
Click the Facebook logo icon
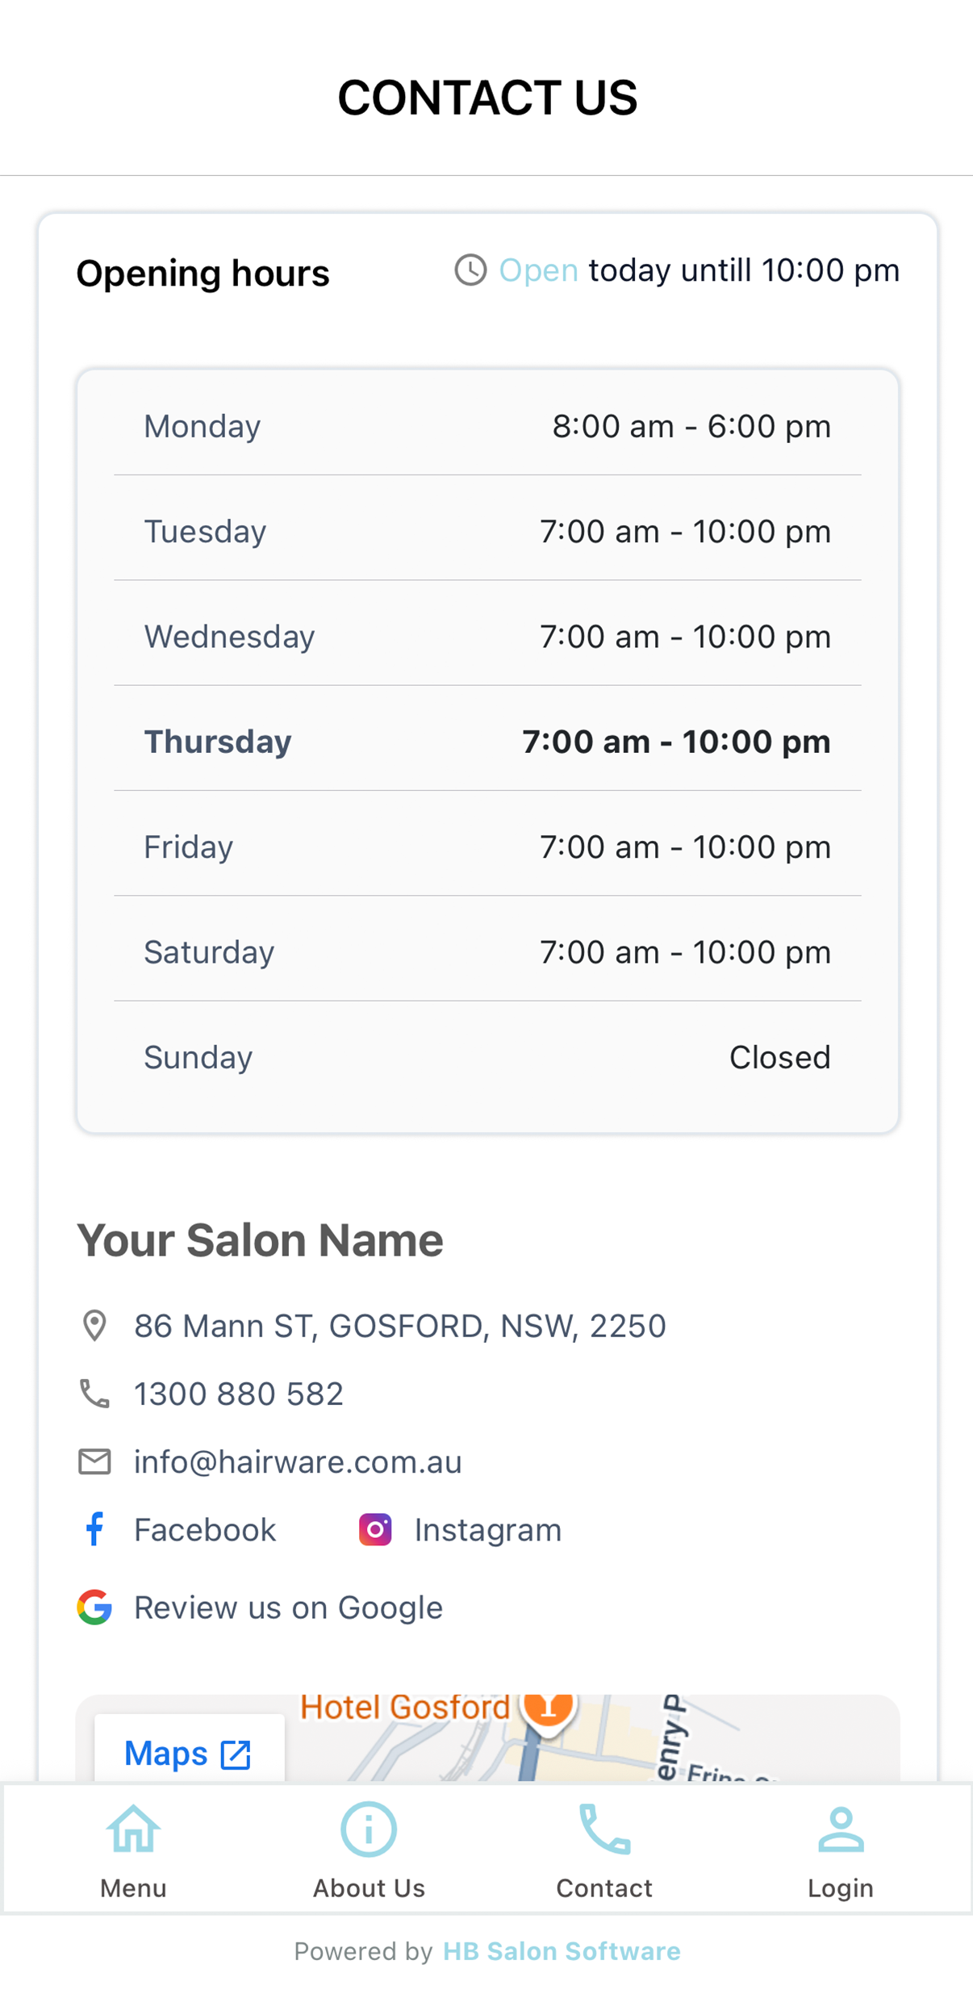click(x=94, y=1528)
